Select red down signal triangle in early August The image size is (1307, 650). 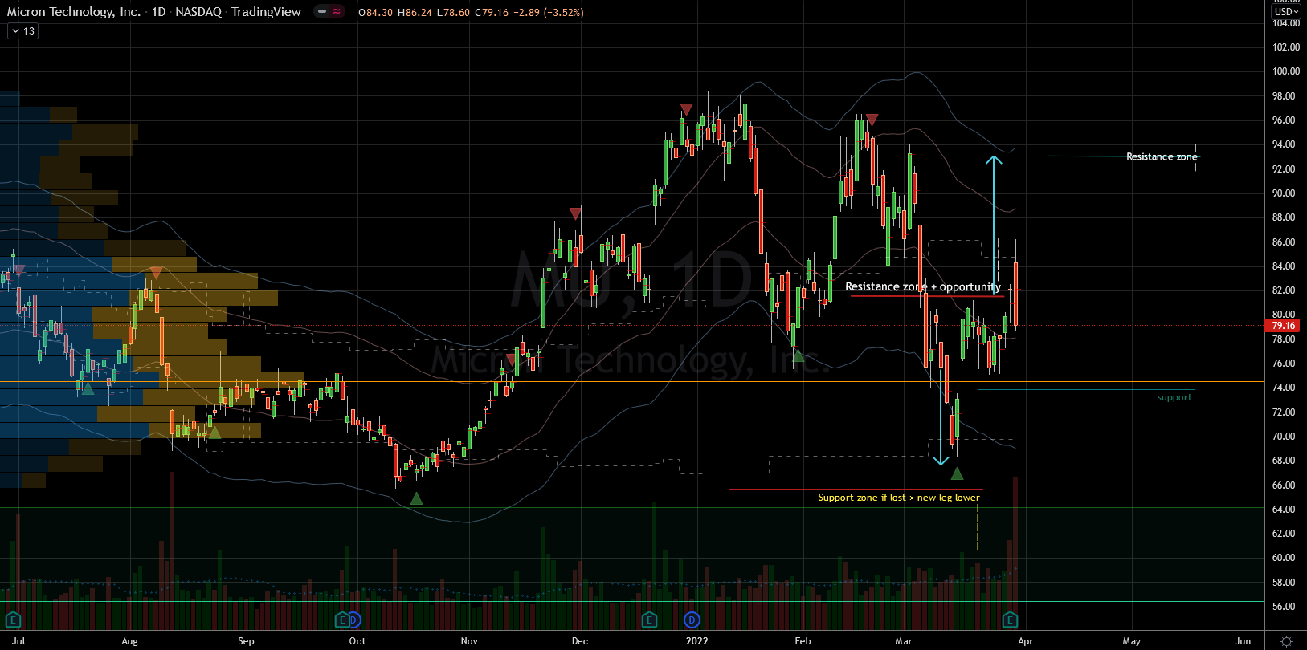(x=156, y=274)
